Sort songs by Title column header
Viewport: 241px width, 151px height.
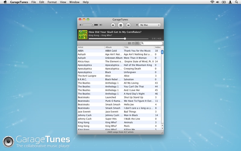(x=139, y=47)
